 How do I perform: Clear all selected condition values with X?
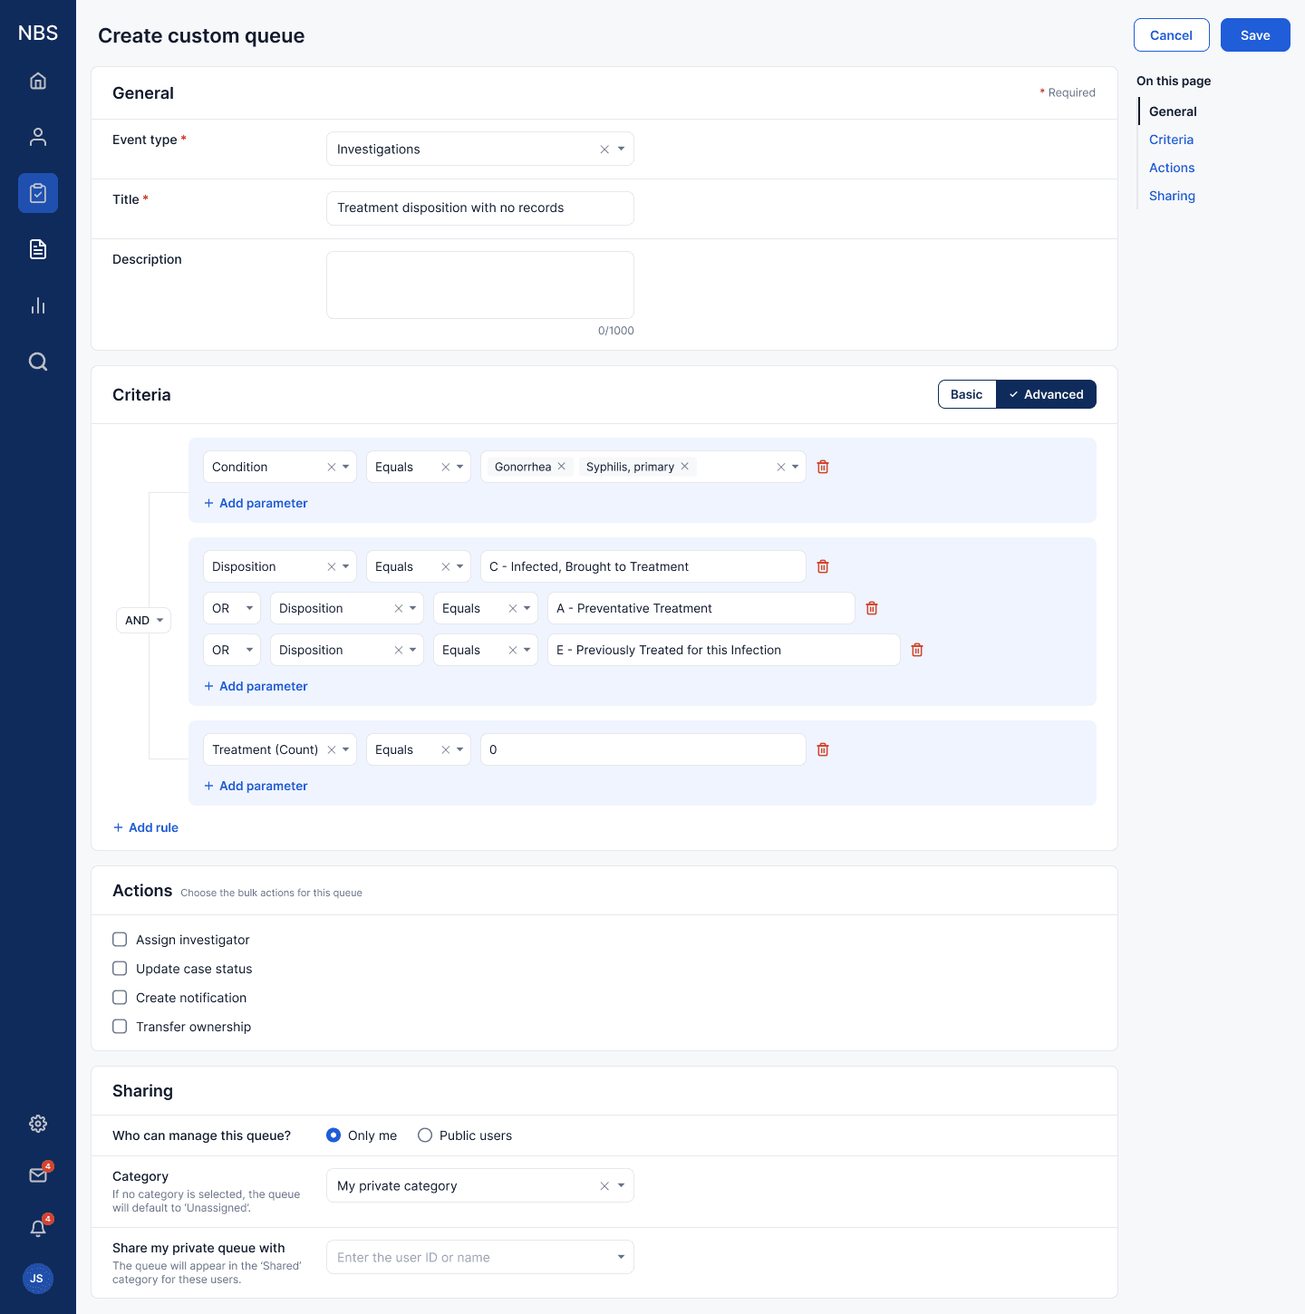coord(781,467)
